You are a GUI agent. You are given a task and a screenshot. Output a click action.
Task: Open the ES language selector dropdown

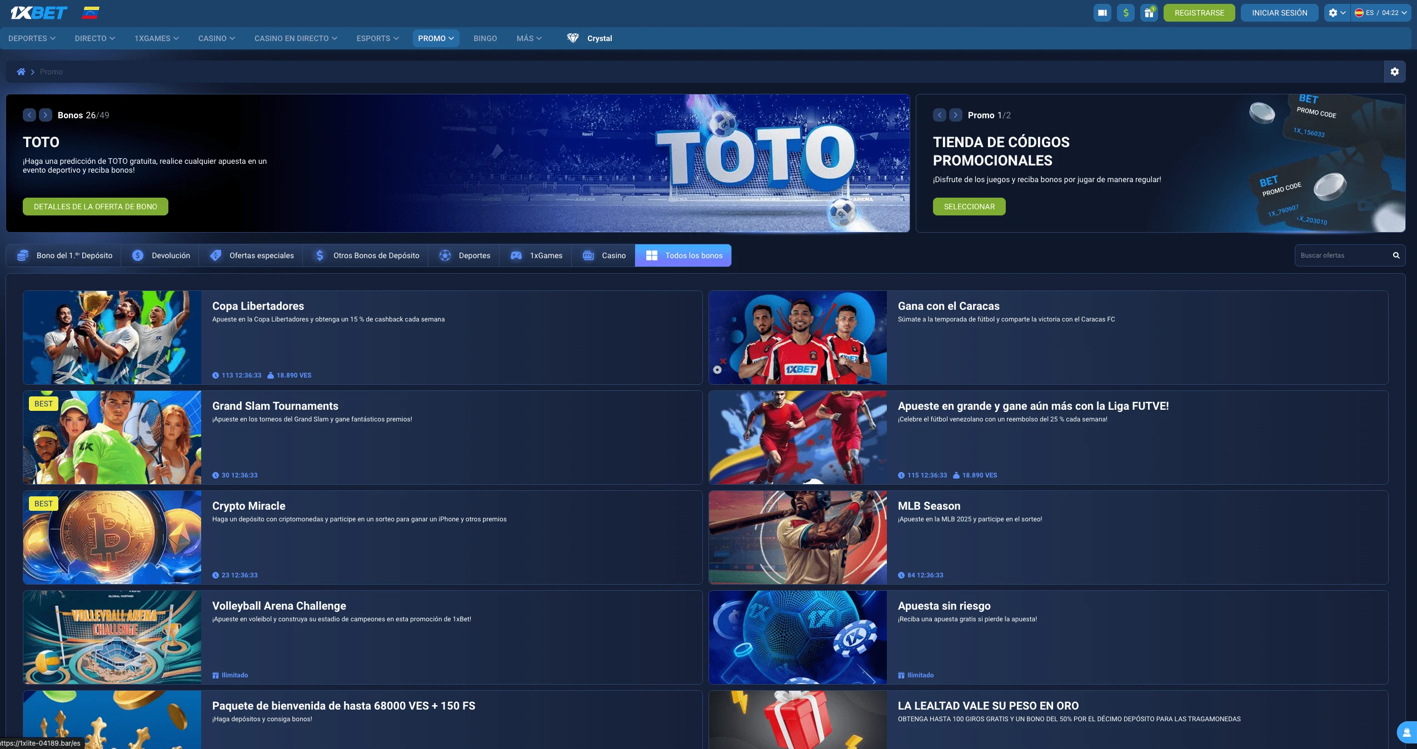[1382, 12]
